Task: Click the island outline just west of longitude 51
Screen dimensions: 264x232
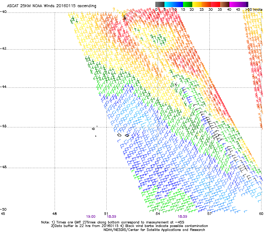Action: pyautogui.click(x=93, y=129)
